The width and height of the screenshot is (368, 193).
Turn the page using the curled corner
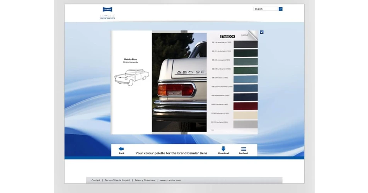tap(253, 35)
